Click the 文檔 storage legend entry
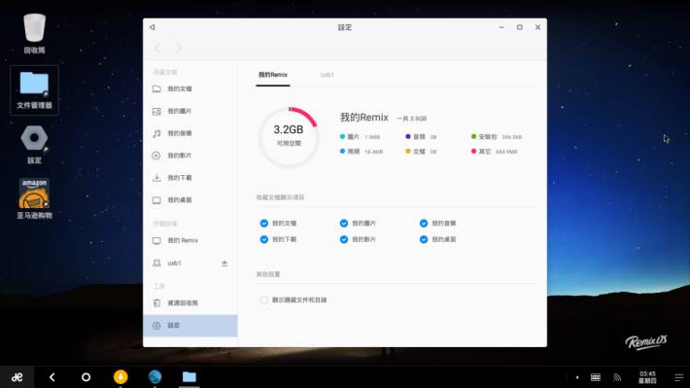 tap(421, 152)
